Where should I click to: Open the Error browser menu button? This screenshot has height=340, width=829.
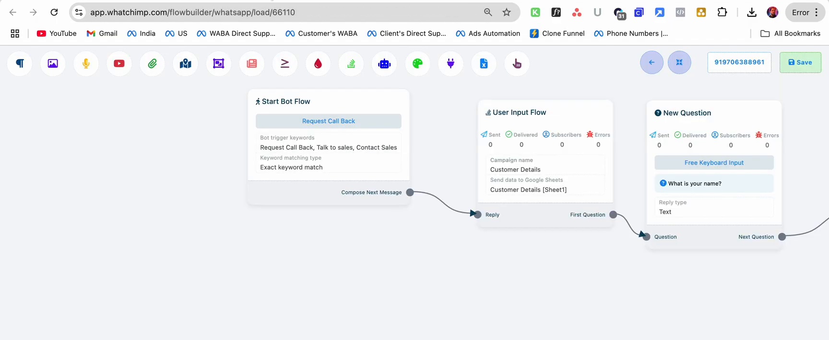[805, 12]
